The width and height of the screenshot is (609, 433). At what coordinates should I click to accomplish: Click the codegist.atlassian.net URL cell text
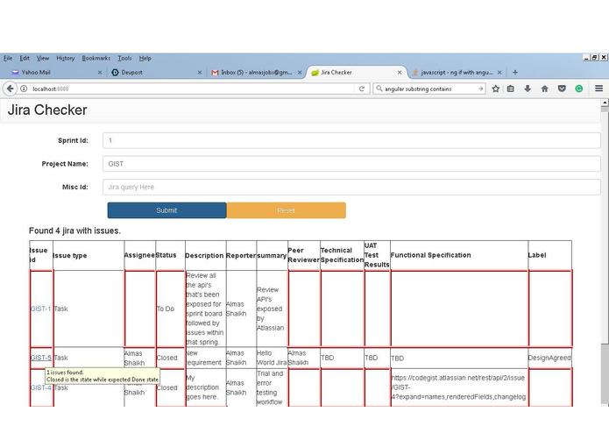tap(458, 387)
